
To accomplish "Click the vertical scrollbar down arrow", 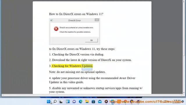I will [x=184, y=93].
